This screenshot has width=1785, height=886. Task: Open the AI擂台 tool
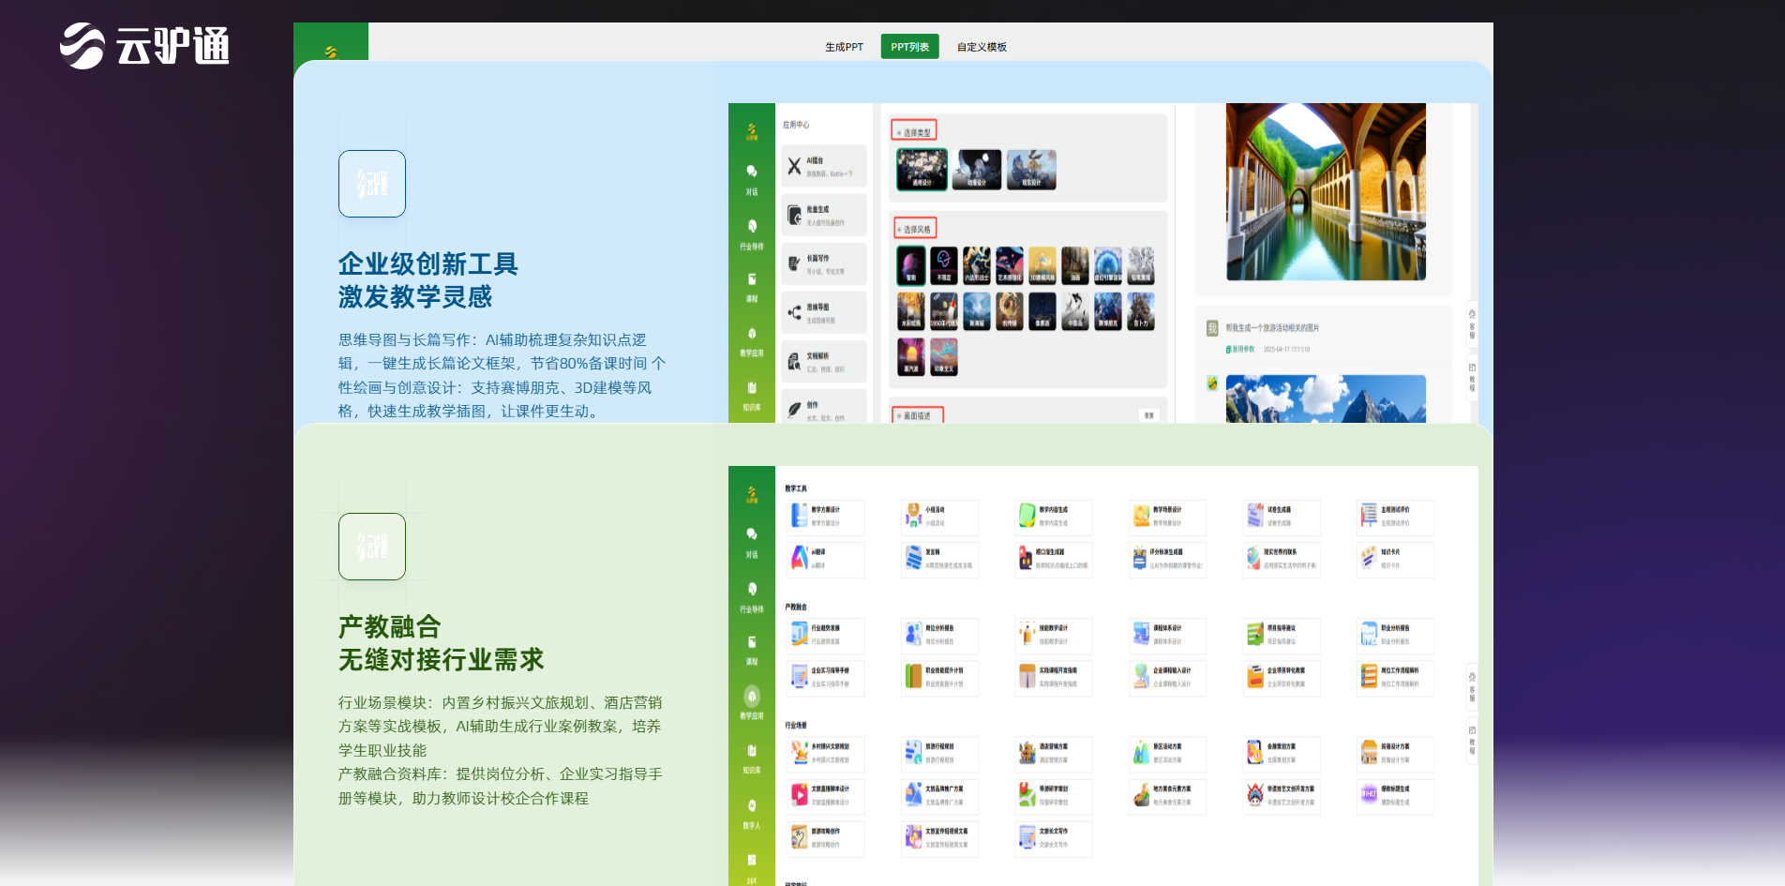(824, 167)
